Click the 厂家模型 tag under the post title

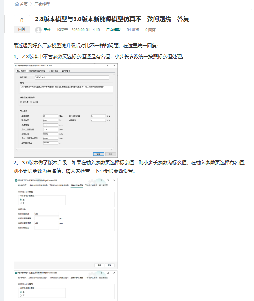[113, 30]
